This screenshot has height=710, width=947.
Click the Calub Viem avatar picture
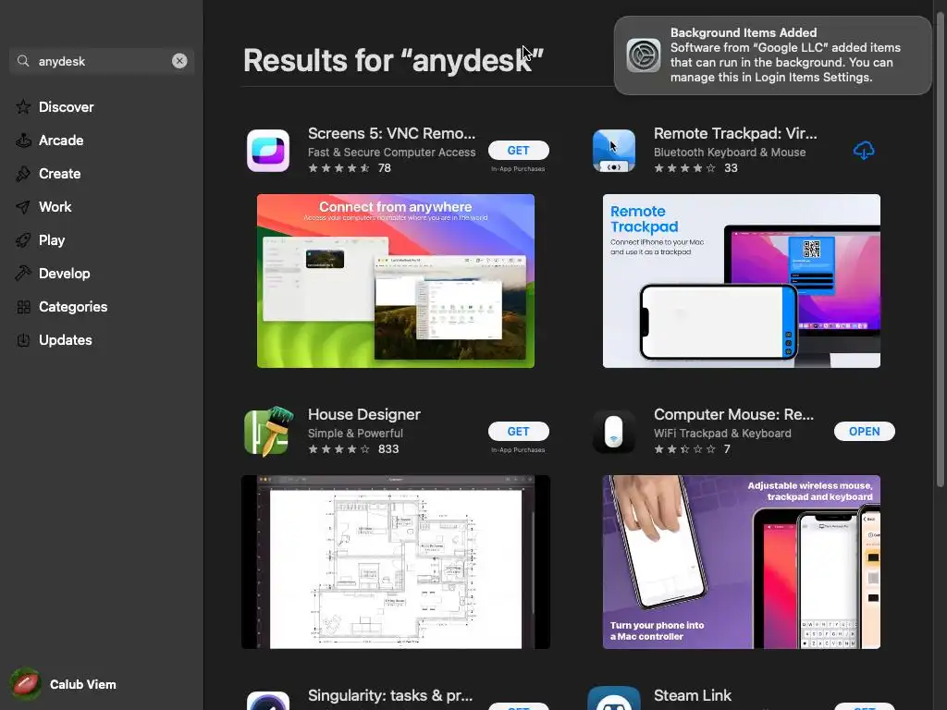pyautogui.click(x=25, y=684)
